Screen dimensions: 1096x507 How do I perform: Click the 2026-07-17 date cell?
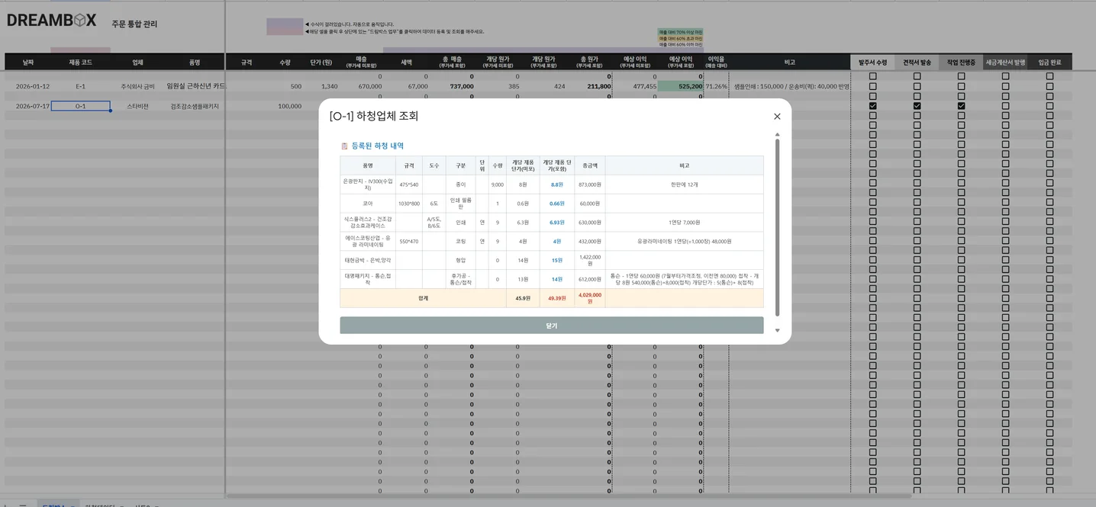tap(33, 106)
